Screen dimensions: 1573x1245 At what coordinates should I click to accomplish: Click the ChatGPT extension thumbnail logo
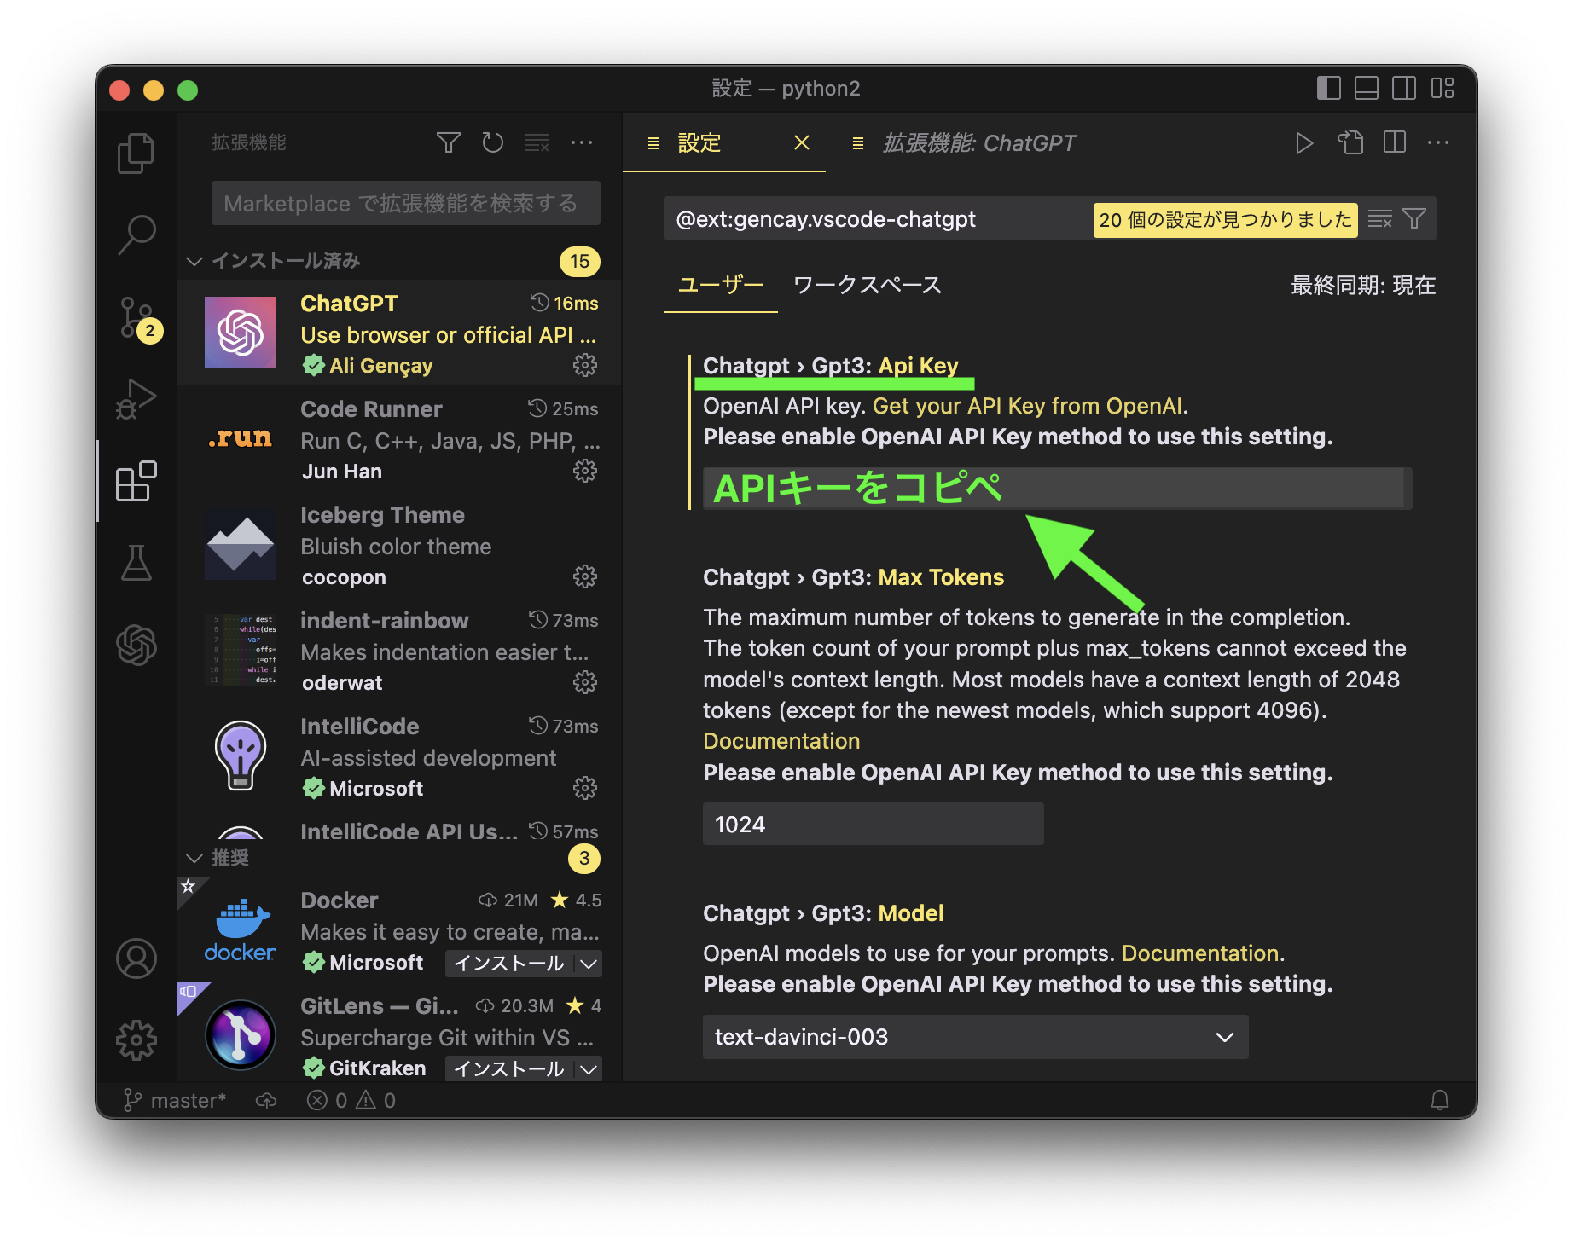tap(241, 333)
